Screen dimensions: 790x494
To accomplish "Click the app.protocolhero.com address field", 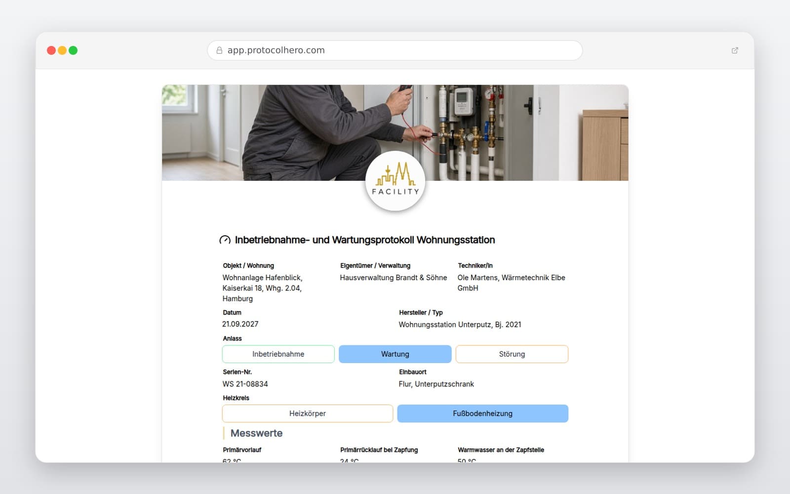I will tap(395, 50).
